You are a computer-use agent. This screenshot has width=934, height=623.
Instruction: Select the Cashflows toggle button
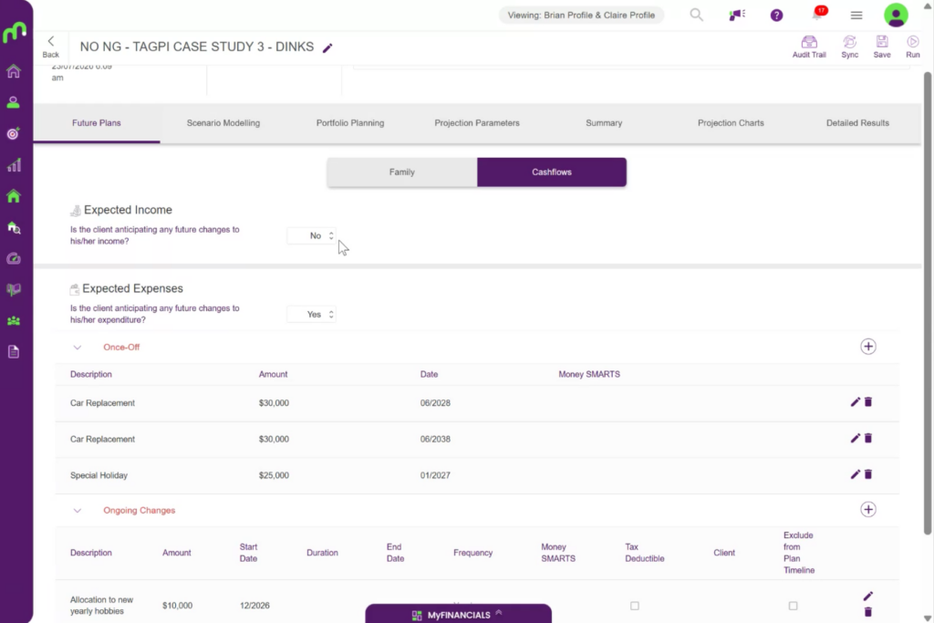pos(552,172)
